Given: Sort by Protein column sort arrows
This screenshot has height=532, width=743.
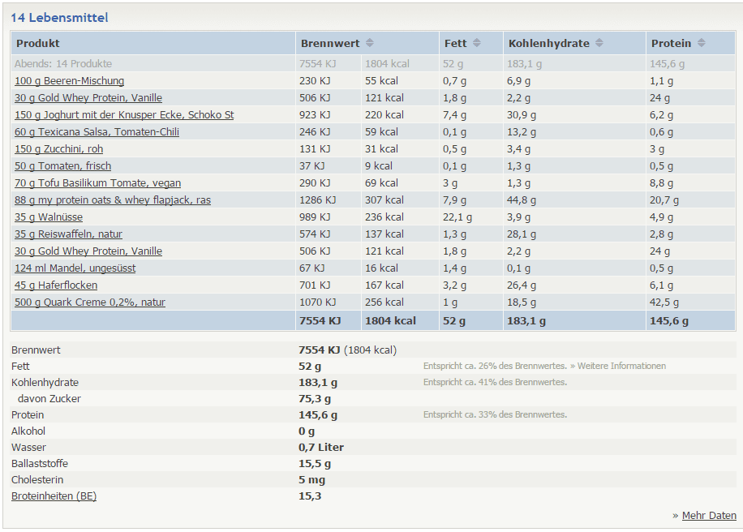Looking at the screenshot, I should pyautogui.click(x=702, y=43).
